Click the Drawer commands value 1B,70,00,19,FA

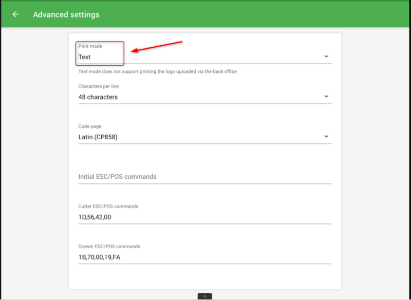click(x=99, y=257)
